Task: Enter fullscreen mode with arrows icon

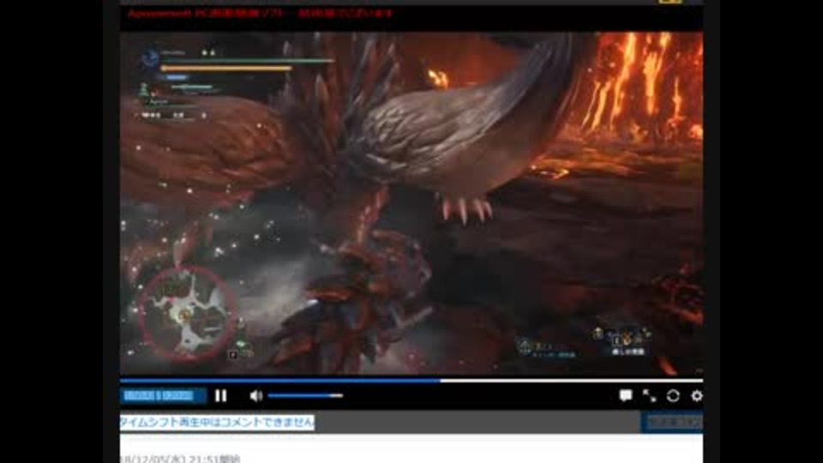Action: pos(649,395)
